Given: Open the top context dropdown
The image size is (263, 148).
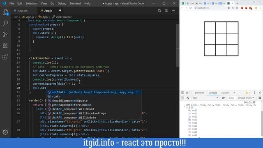Looking at the screenshot, I should point(205,98).
